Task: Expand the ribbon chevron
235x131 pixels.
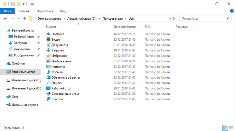Action: pyautogui.click(x=226, y=11)
